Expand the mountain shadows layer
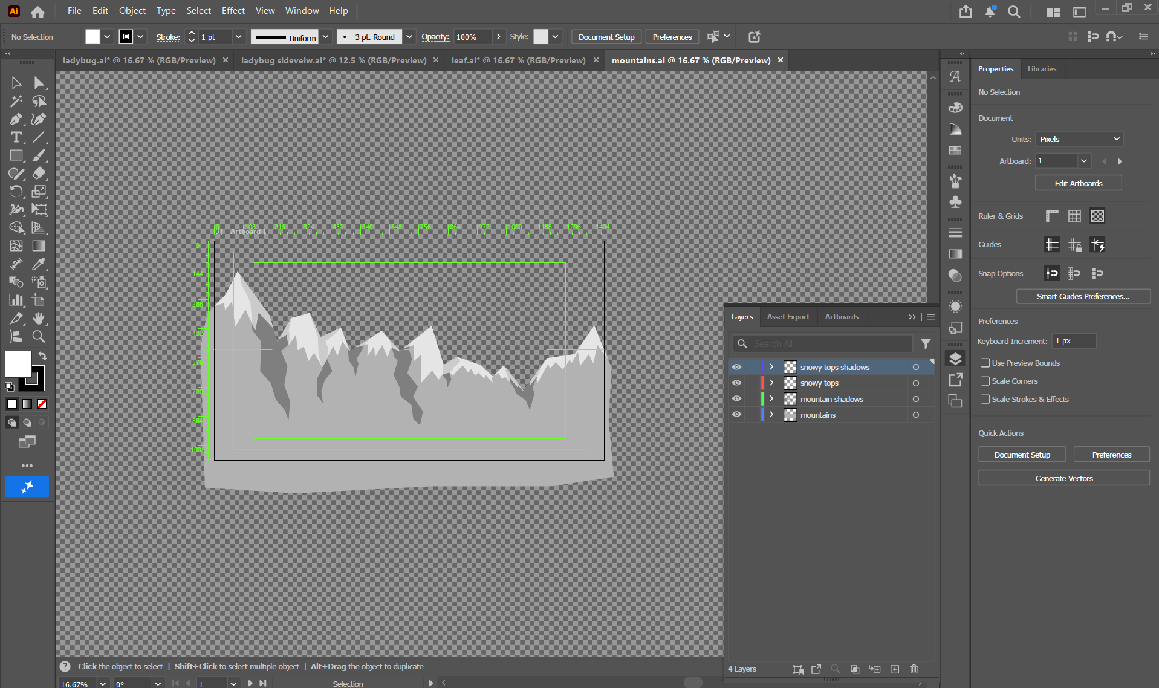 coord(771,399)
